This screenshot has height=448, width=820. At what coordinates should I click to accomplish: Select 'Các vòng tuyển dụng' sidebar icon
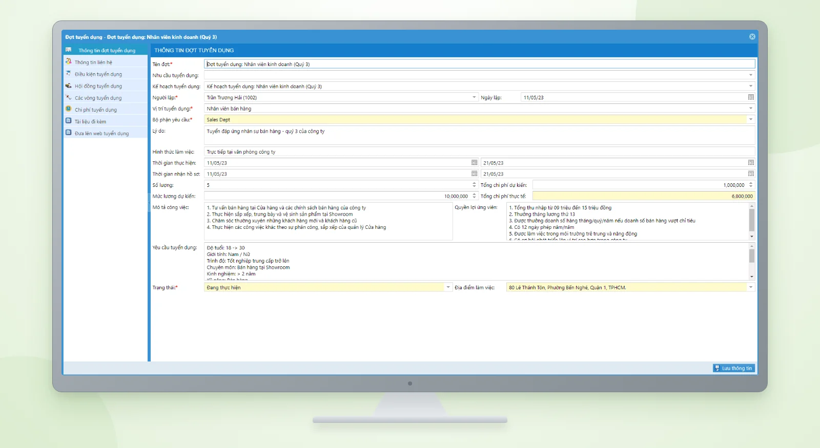[68, 97]
